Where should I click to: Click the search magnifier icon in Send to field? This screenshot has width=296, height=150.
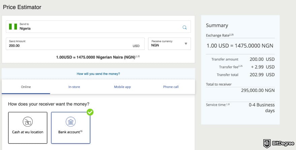pos(184,28)
